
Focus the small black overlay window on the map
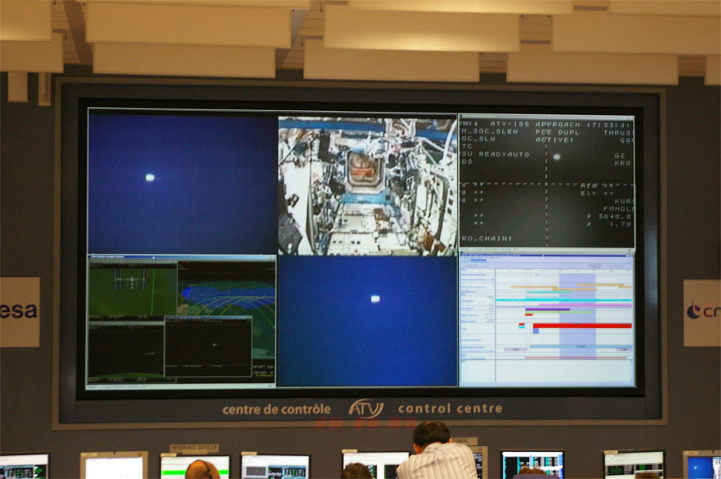click(209, 346)
